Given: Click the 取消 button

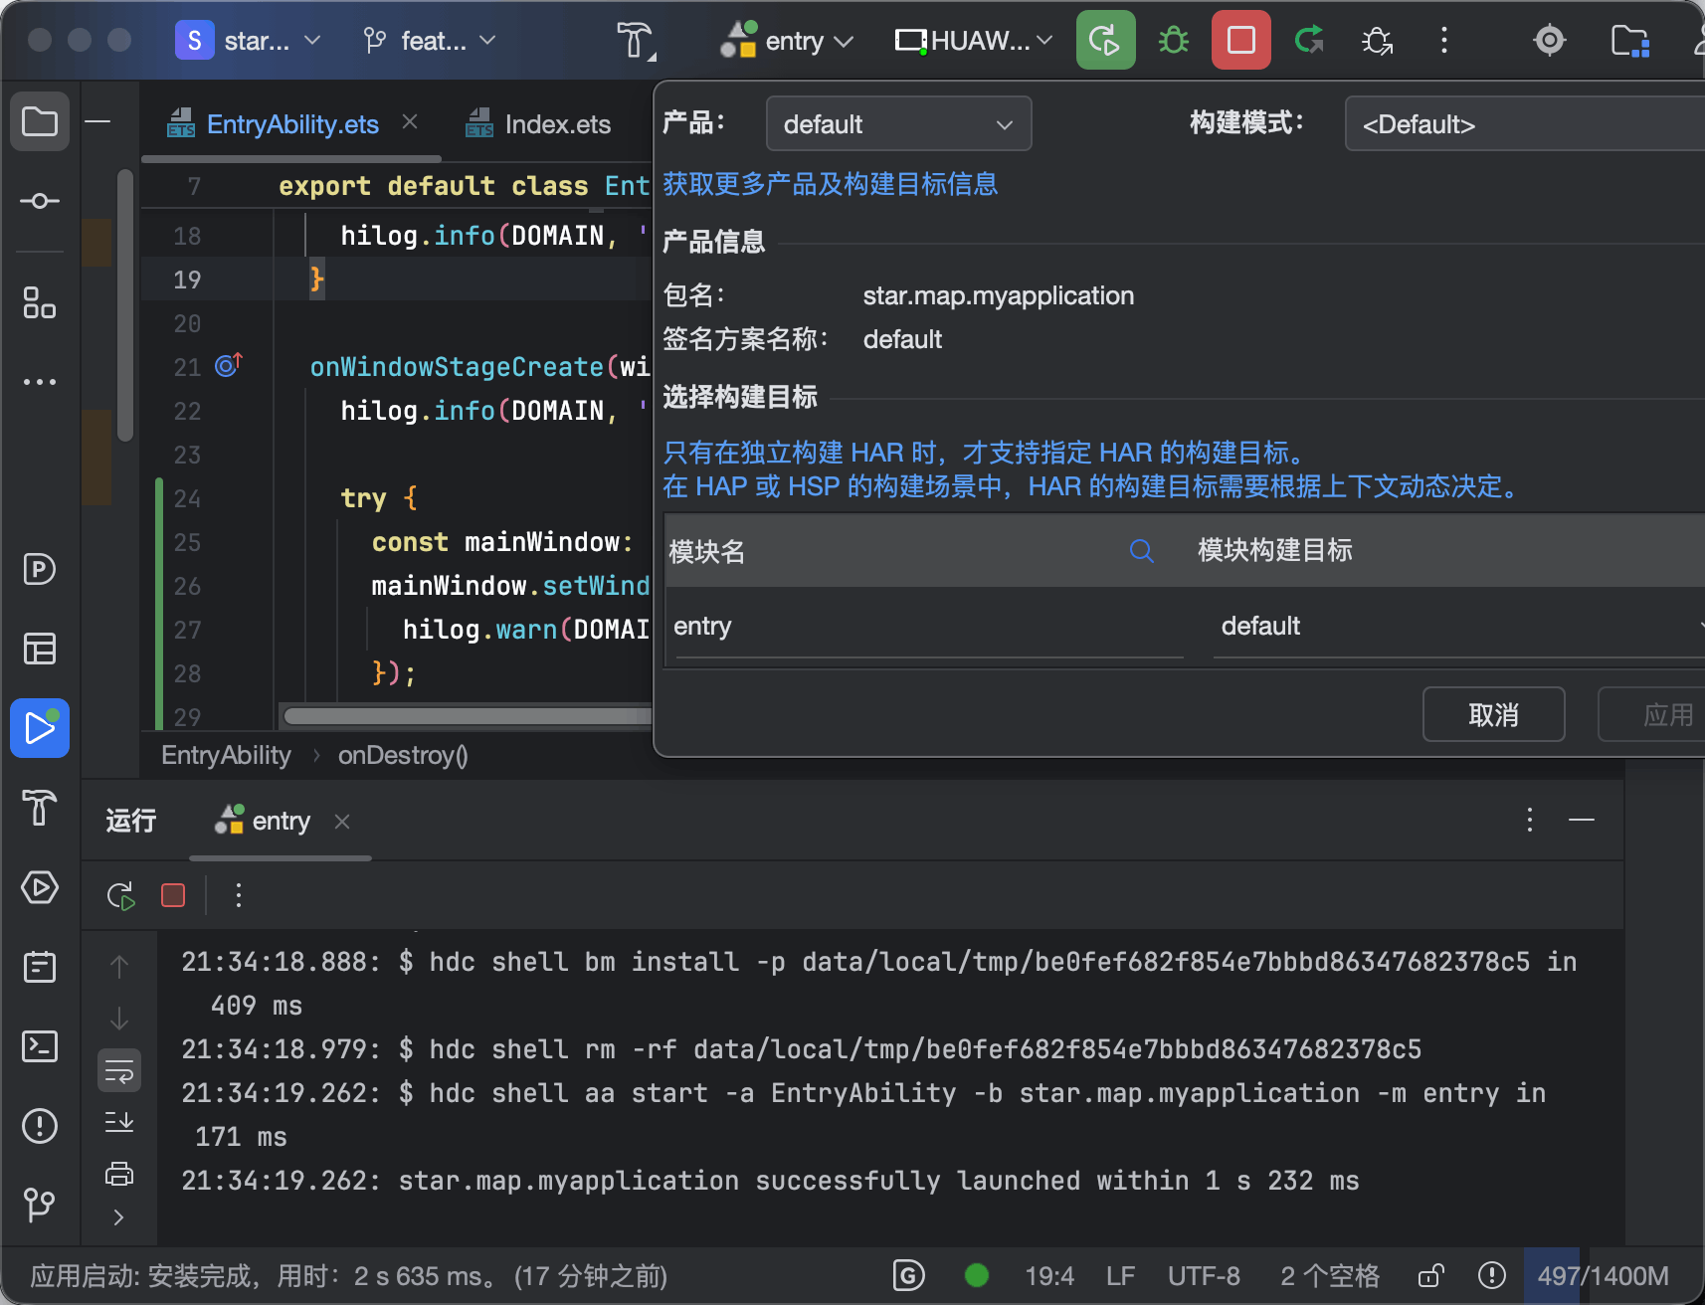Looking at the screenshot, I should click(1493, 714).
